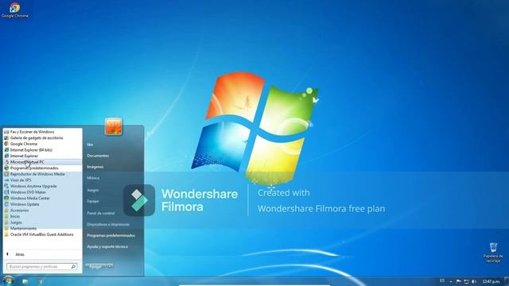This screenshot has height=286, width=509.
Task: Open Programas predeterminados in right pane
Action: click(x=111, y=235)
